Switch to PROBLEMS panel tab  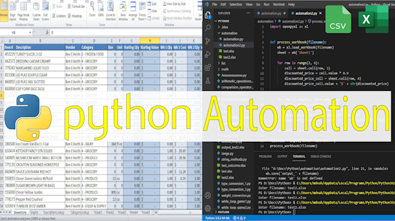click(265, 156)
